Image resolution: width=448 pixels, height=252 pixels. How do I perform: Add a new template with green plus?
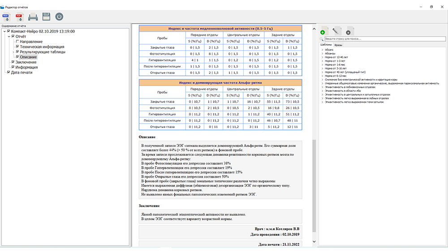click(323, 32)
